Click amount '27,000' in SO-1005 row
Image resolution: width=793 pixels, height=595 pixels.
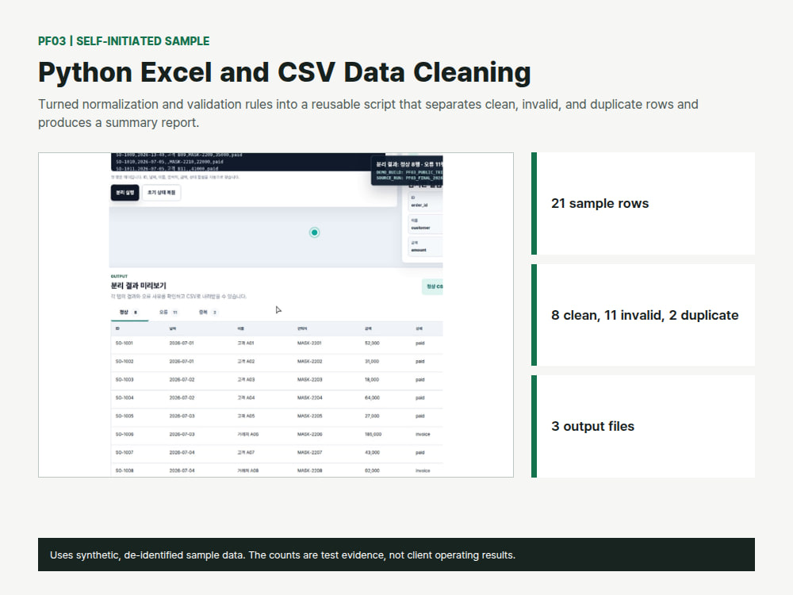[372, 416]
